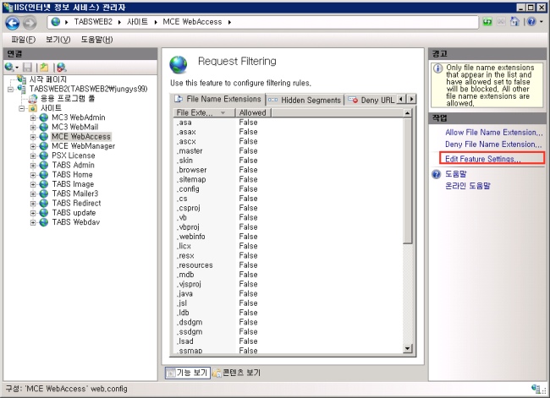Click the help icon beside 도움말 in Actions
The width and height of the screenshot is (550, 398).
(436, 174)
